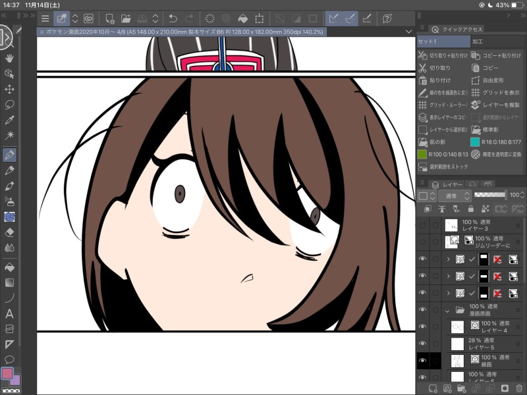Select the Move layer tool
The image size is (527, 395).
(9, 89)
